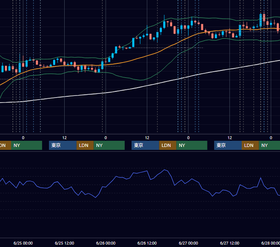Image resolution: width=280 pixels, height=247 pixels.
Task: Select the 東京 session block above 6/26 12:00
Action: [145, 145]
